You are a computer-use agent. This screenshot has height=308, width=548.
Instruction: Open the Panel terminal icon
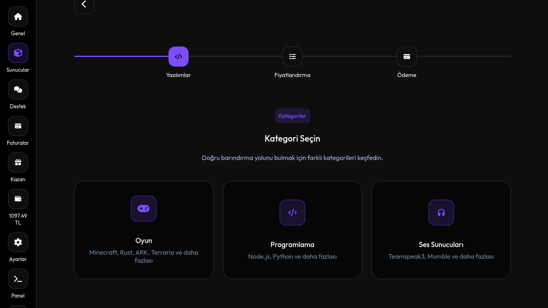click(x=18, y=279)
